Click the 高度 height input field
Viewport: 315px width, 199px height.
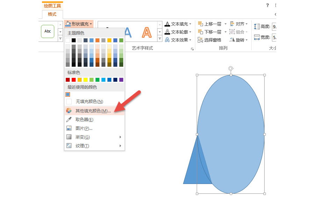(274, 27)
